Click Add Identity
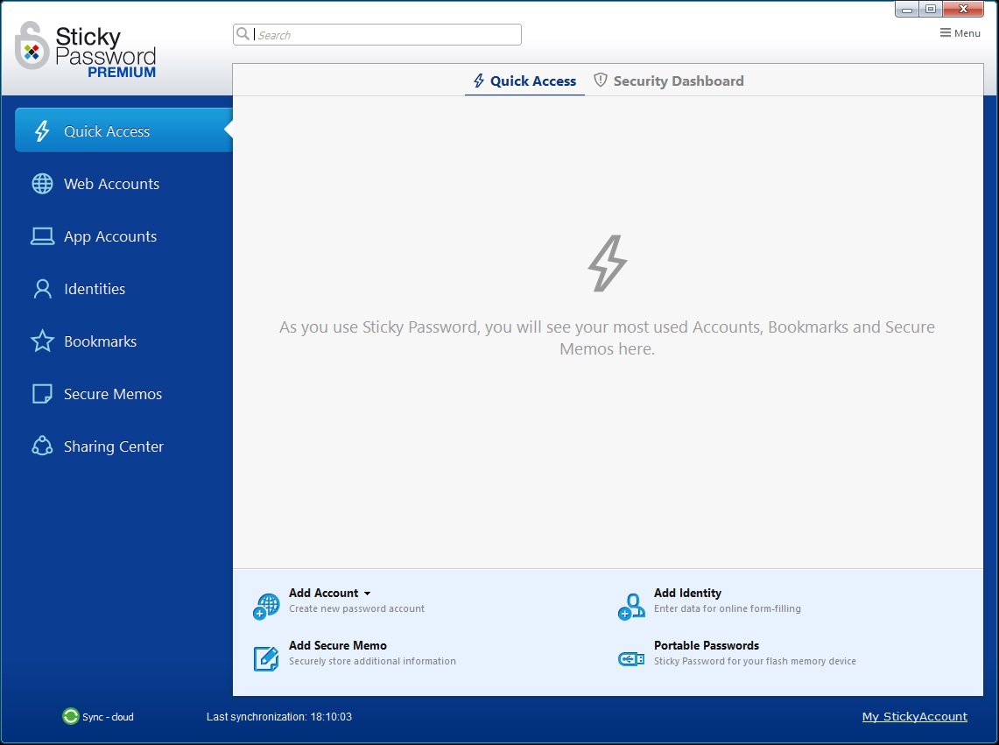The height and width of the screenshot is (745, 999). click(x=687, y=593)
